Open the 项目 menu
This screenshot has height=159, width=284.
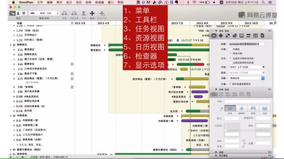point(79,2)
